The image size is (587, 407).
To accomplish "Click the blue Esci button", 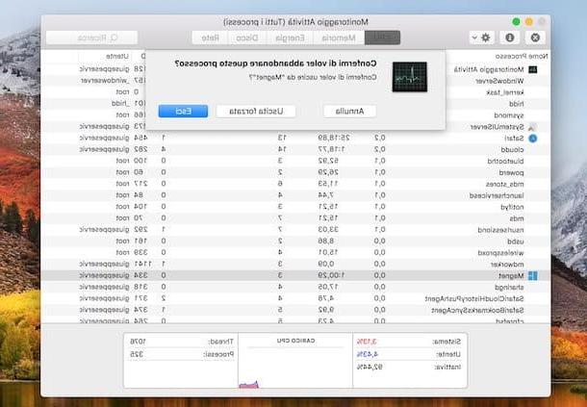I will tap(183, 112).
